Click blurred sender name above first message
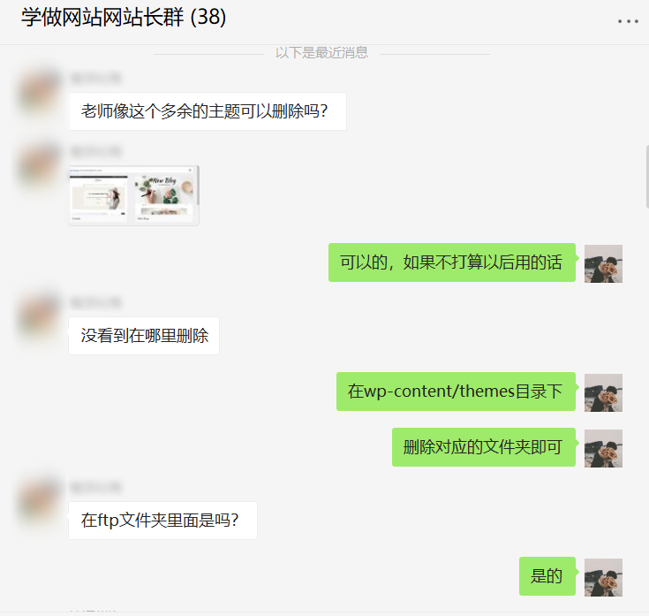The width and height of the screenshot is (649, 616). (95, 78)
